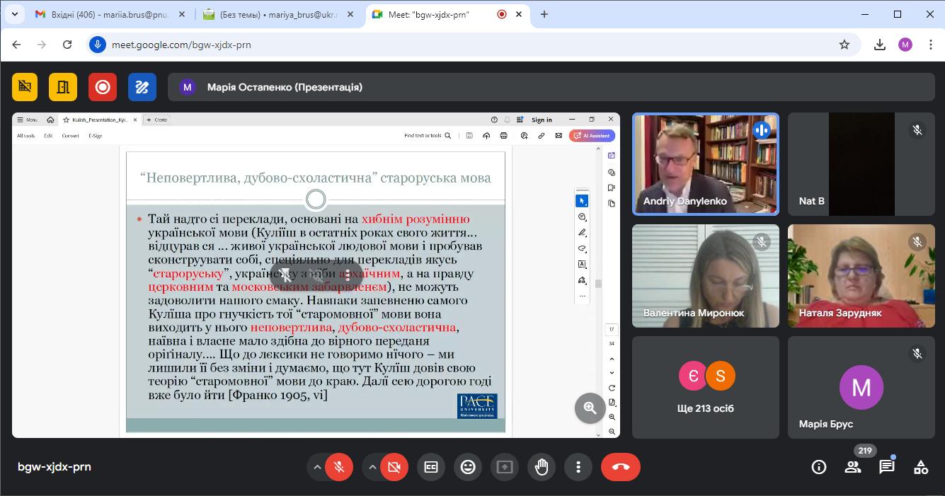Screen dimensions: 945x496
Task: Open meeting details info icon
Action: click(x=819, y=467)
